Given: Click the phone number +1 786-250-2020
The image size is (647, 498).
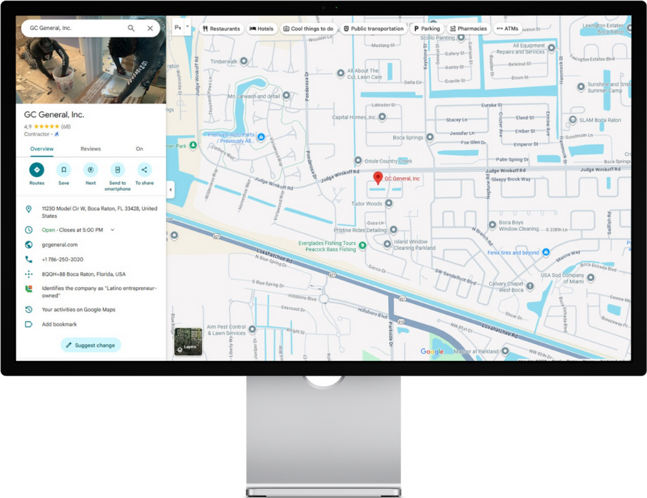Looking at the screenshot, I should point(62,259).
